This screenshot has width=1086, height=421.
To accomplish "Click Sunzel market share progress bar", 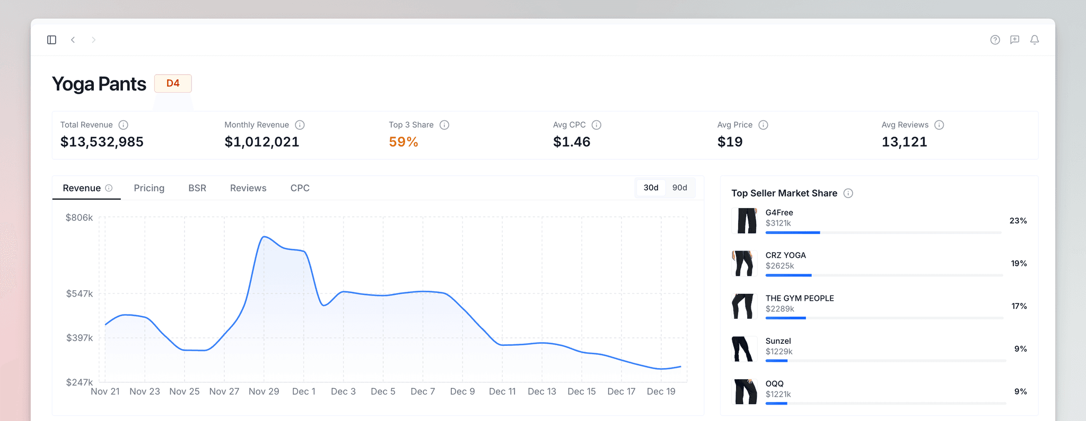I will (886, 361).
